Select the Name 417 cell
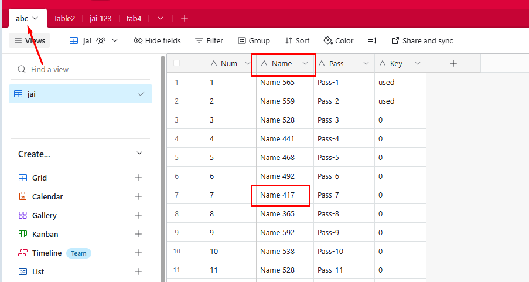 (x=281, y=195)
